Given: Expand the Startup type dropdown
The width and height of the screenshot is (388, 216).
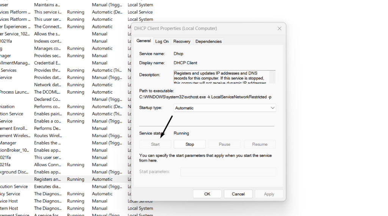Looking at the screenshot, I should (225, 108).
